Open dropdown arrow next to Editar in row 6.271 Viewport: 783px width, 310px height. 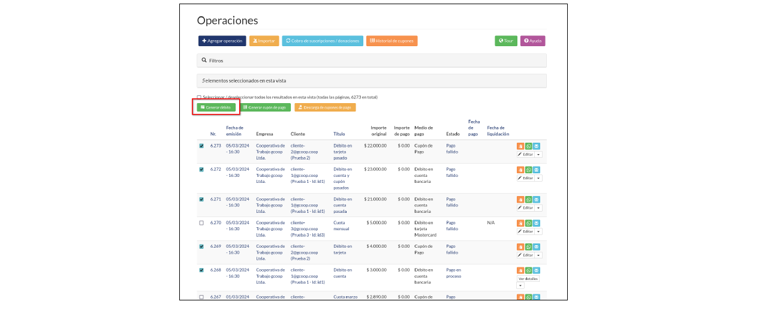[538, 208]
